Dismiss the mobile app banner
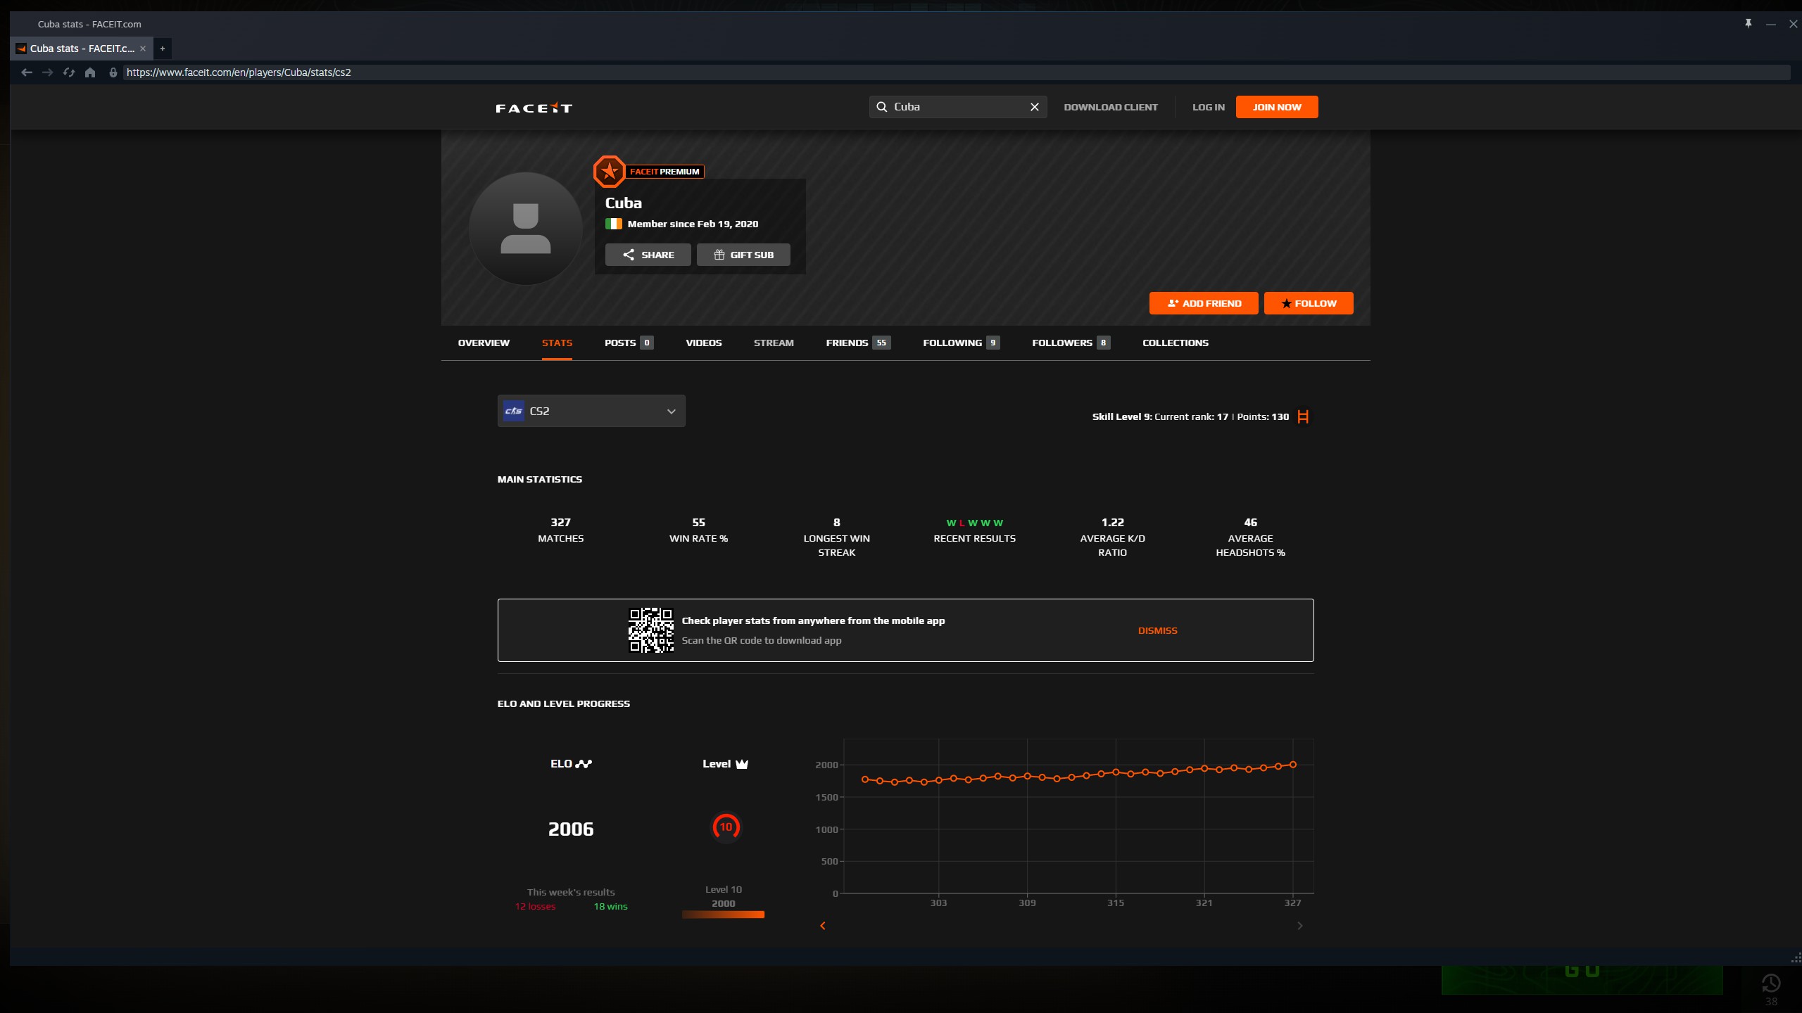Image resolution: width=1802 pixels, height=1013 pixels. pos(1157,630)
